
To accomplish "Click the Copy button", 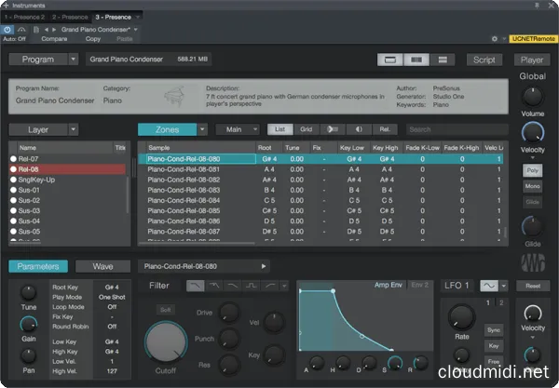I will tap(92, 39).
